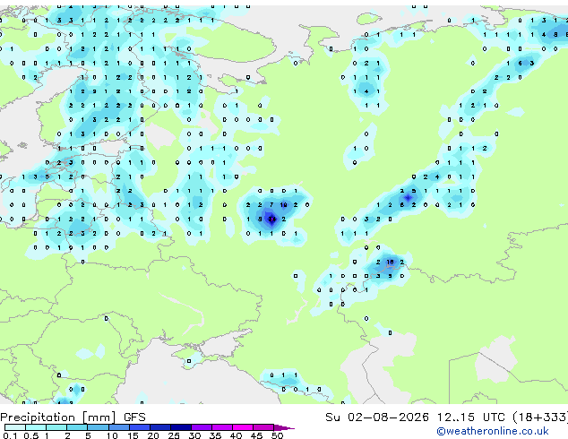
Task: Click the 'Su 02-08-2026 12..15 UTC' date label
Action: tap(415, 417)
